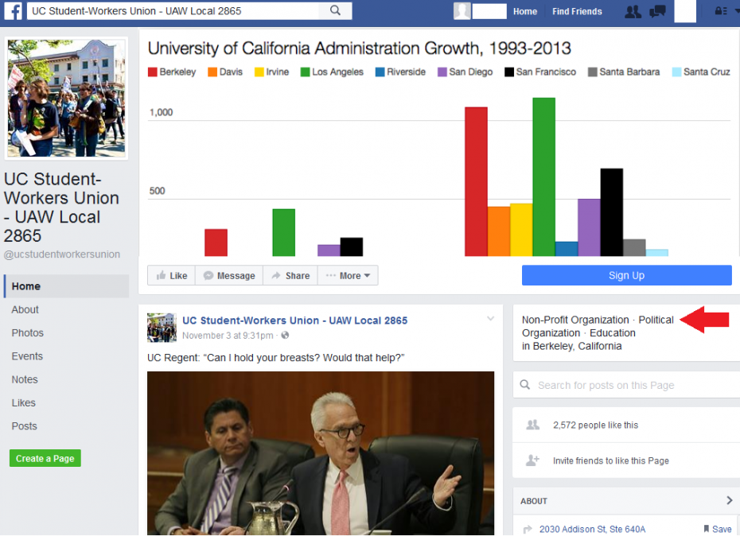This screenshot has width=740, height=536.
Task: Open the friend requests icon
Action: [633, 11]
